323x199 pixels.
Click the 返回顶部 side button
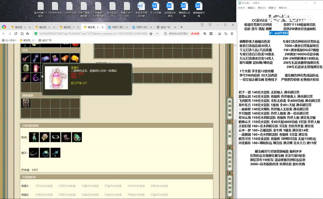(230, 185)
